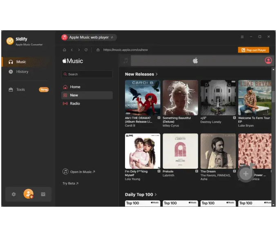Go back using the back arrow
The image size is (277, 237).
pos(71,50)
